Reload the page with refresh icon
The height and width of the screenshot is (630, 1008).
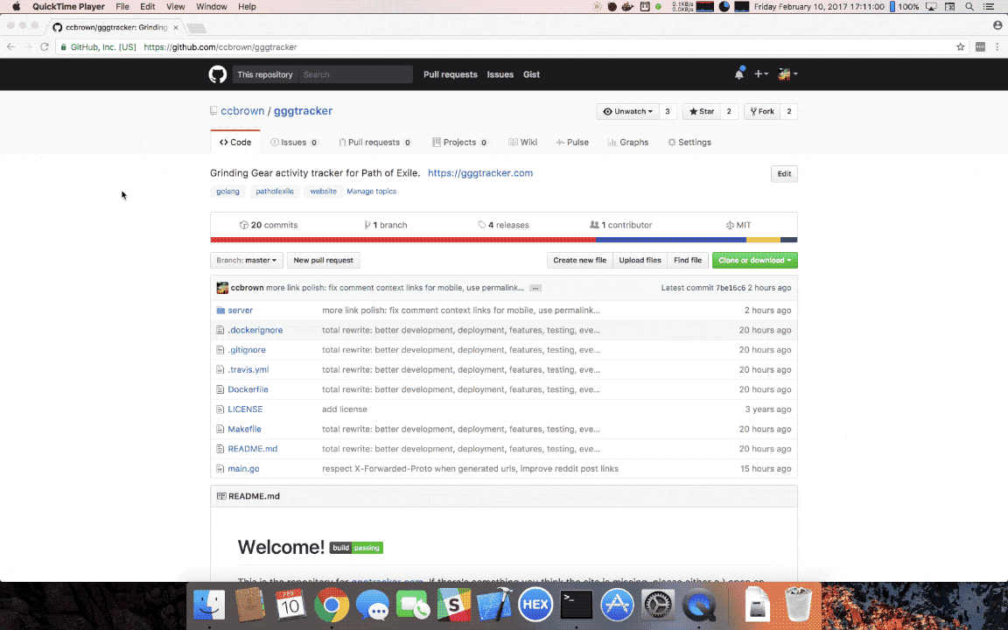pos(45,47)
